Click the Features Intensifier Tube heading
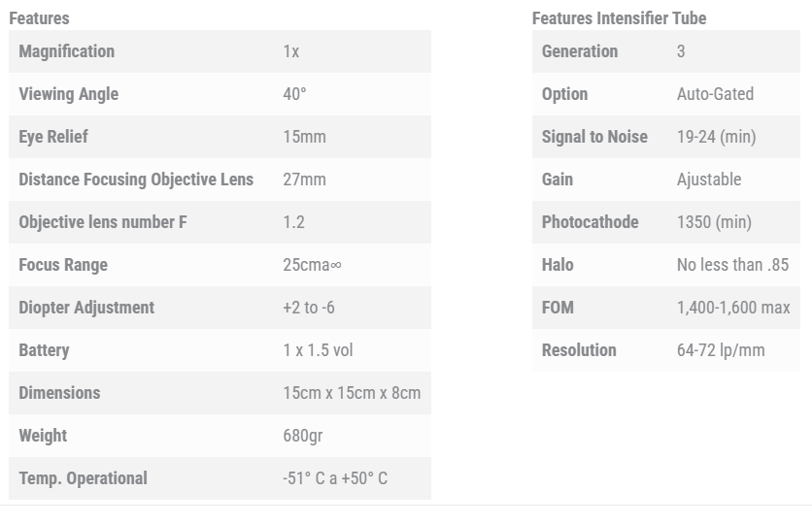Screen dimensions: 812x524 point(619,17)
